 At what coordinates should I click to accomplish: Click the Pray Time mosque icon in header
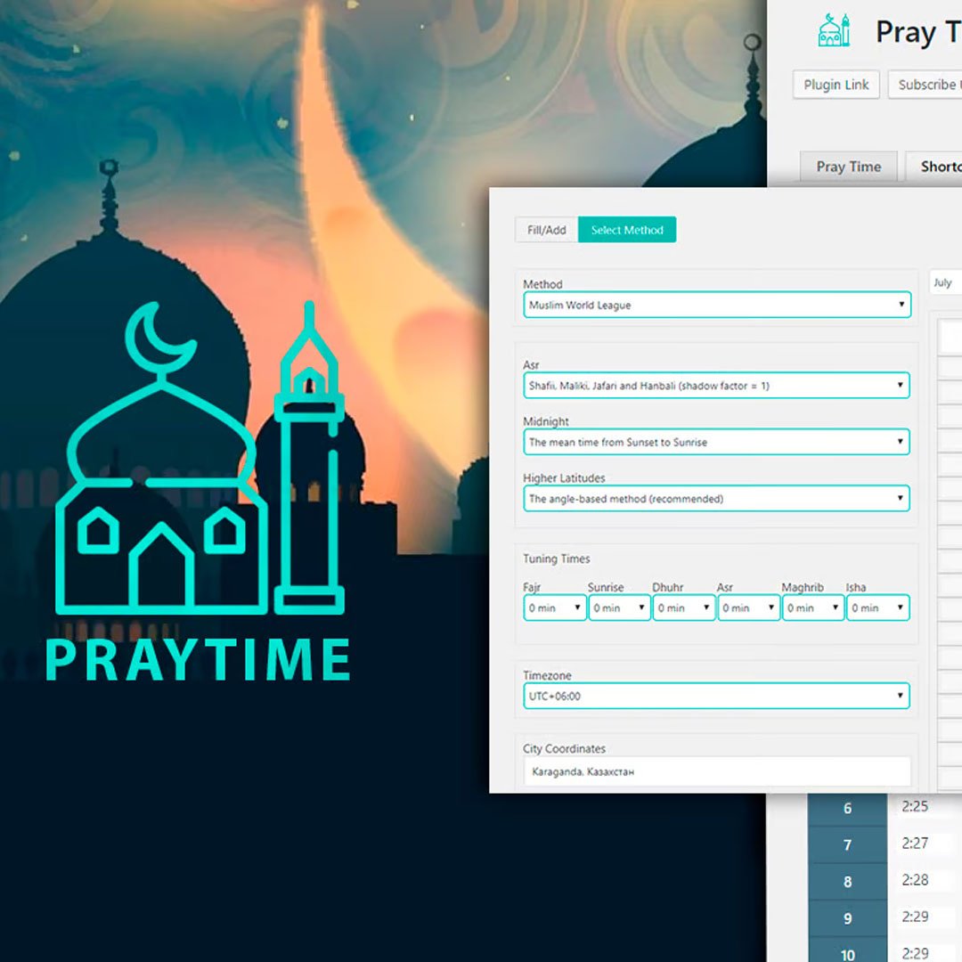[x=832, y=31]
